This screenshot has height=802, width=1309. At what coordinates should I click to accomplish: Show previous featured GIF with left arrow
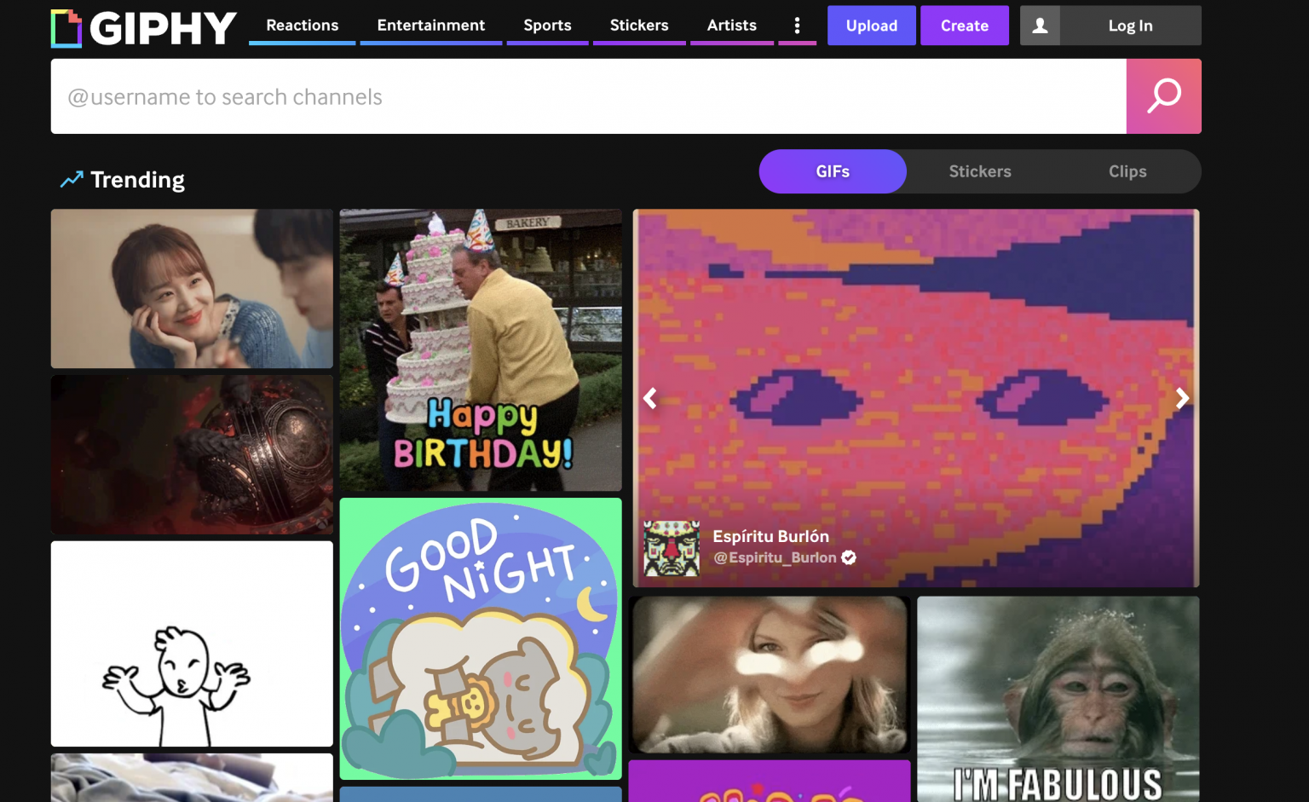click(650, 398)
